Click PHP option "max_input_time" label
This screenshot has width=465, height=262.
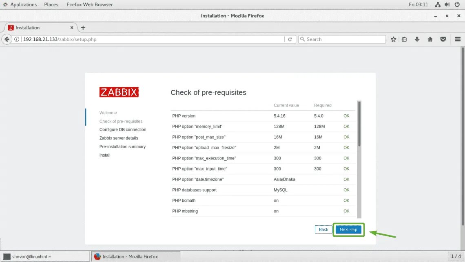point(199,169)
